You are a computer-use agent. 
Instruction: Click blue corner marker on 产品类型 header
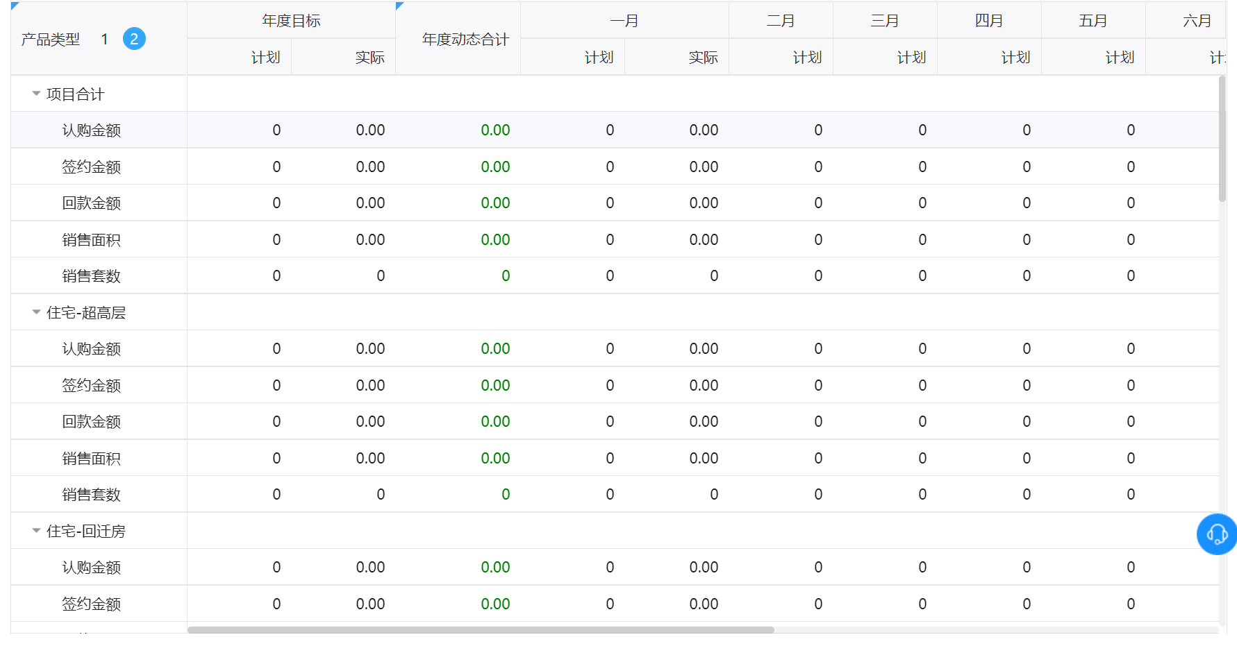15,6
